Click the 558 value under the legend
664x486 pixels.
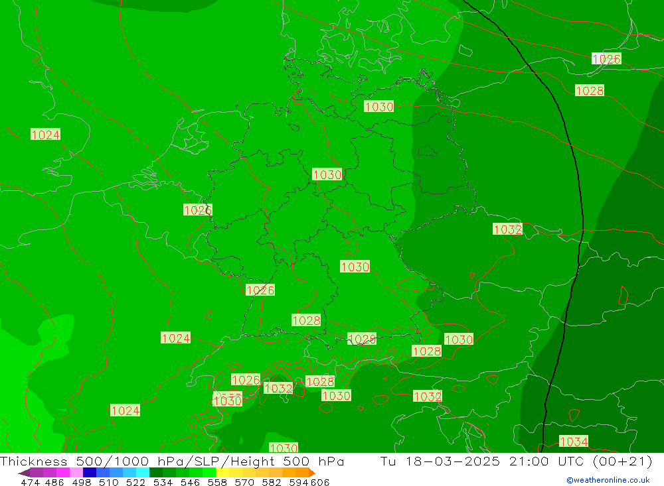coord(217,482)
